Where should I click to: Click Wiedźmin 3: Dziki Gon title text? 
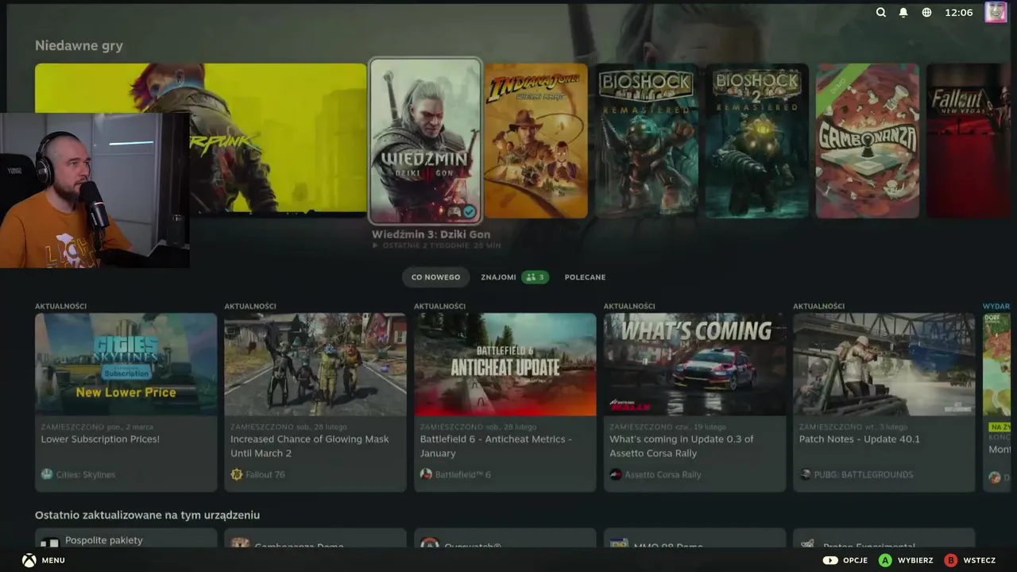click(x=431, y=234)
